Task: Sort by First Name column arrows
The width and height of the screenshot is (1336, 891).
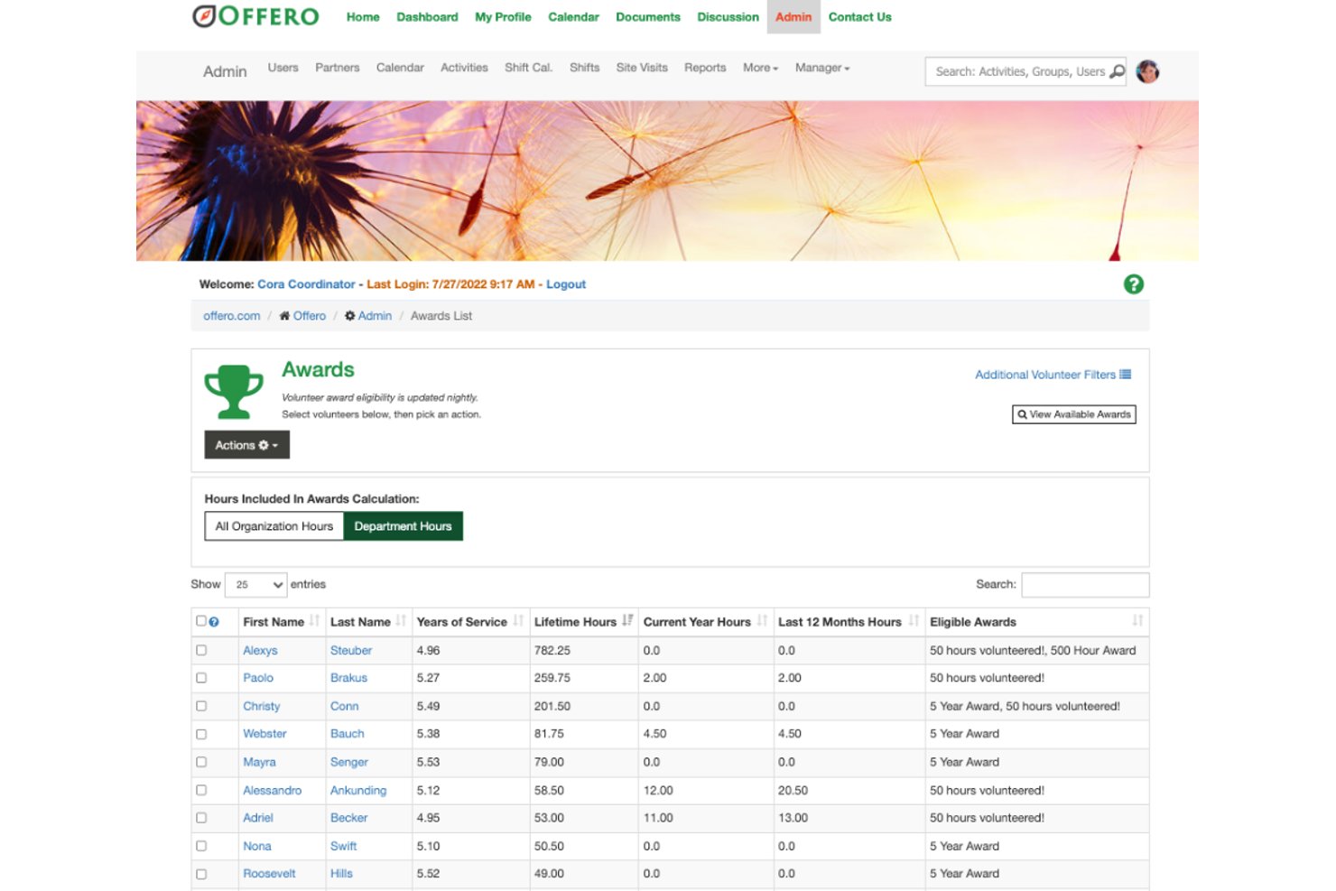Action: point(314,621)
